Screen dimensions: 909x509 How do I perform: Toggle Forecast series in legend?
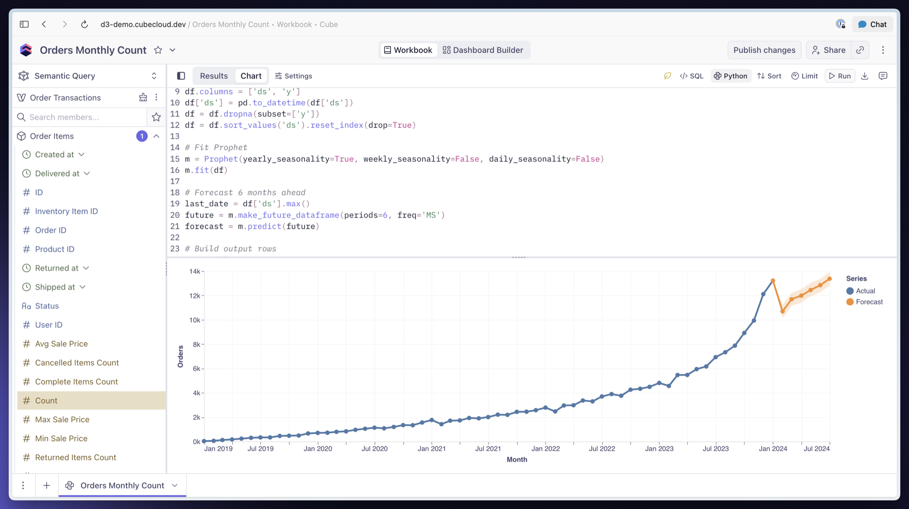click(x=864, y=302)
